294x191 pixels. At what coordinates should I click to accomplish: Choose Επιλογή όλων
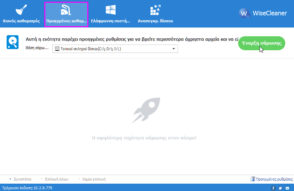pyautogui.click(x=57, y=179)
